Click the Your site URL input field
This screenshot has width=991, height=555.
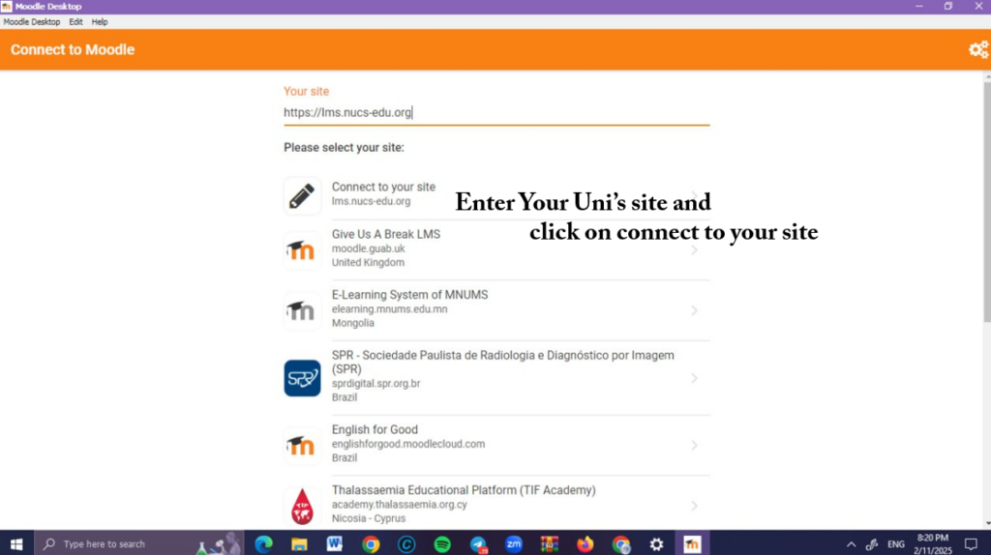point(496,112)
